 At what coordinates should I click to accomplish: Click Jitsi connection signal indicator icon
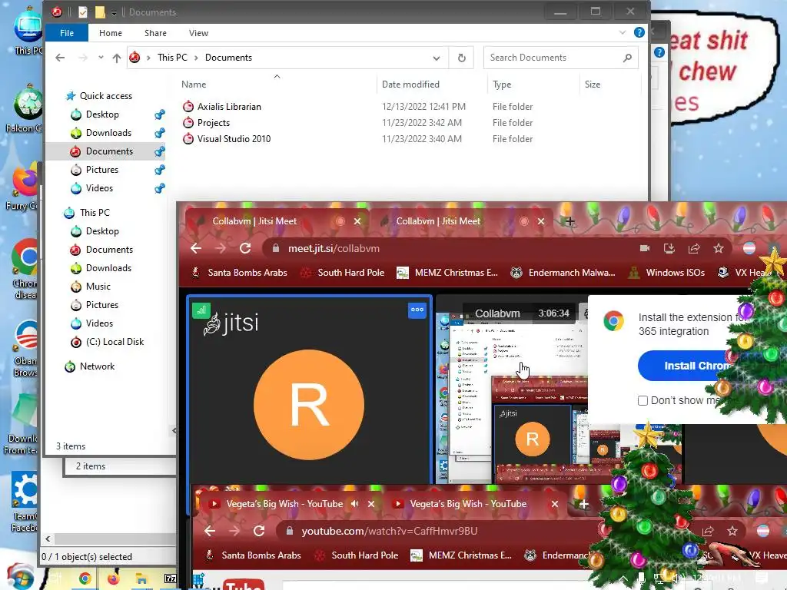click(x=201, y=310)
